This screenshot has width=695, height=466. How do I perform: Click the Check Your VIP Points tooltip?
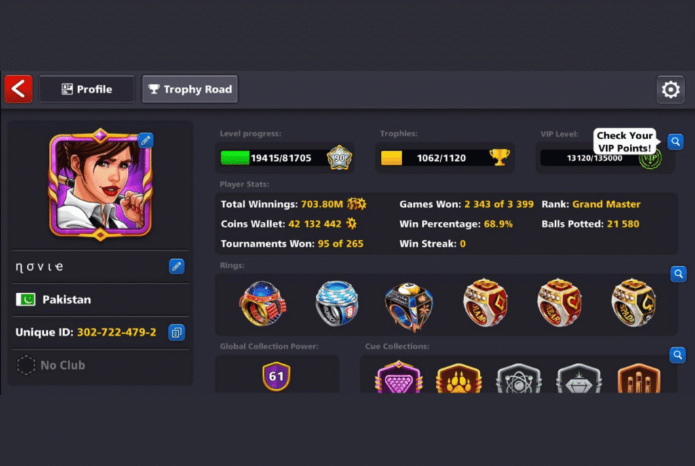624,142
